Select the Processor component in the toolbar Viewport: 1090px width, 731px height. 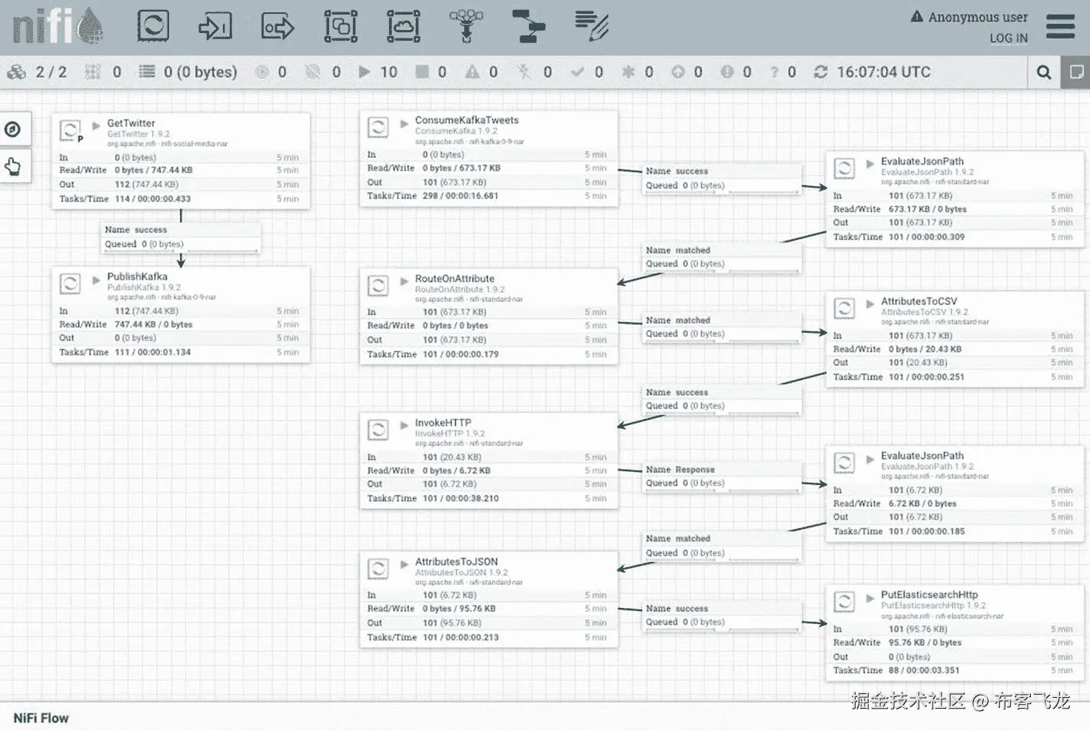pos(153,26)
